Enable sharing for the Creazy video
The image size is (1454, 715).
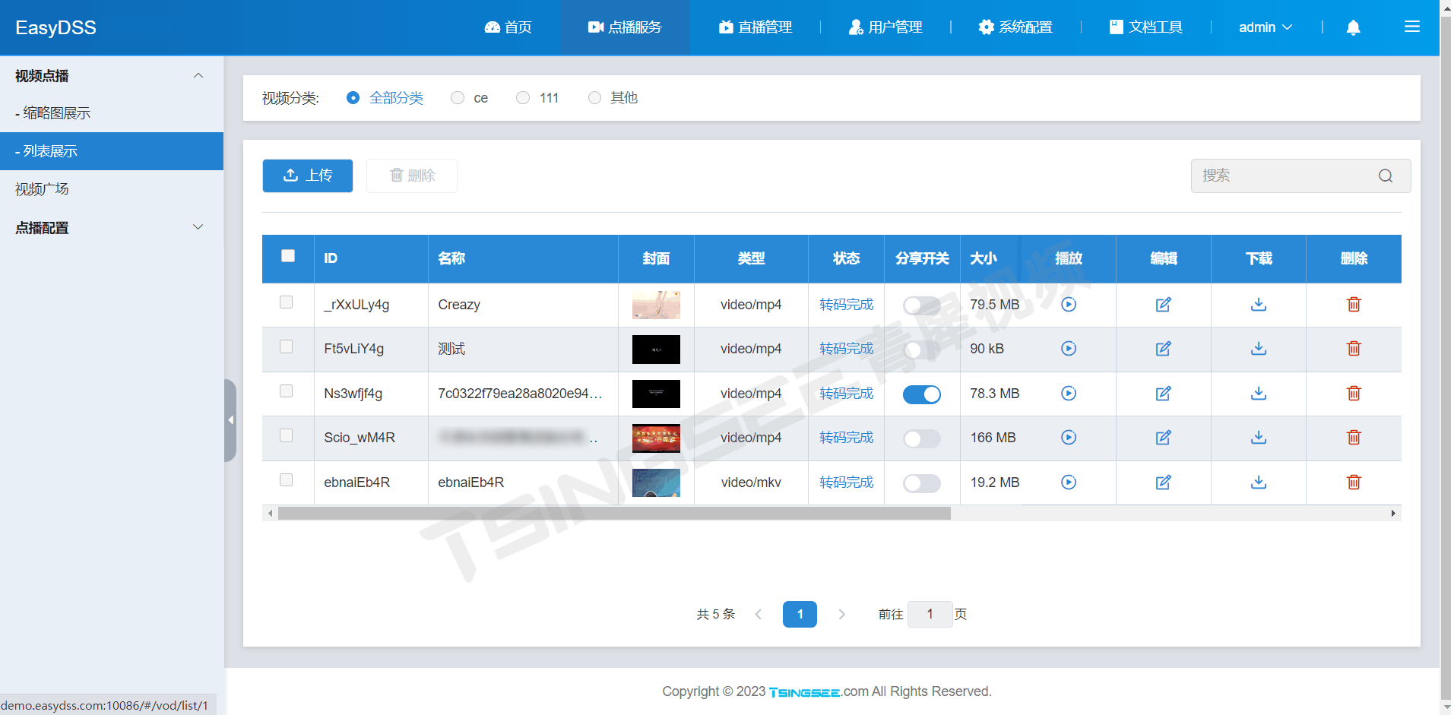tap(921, 305)
